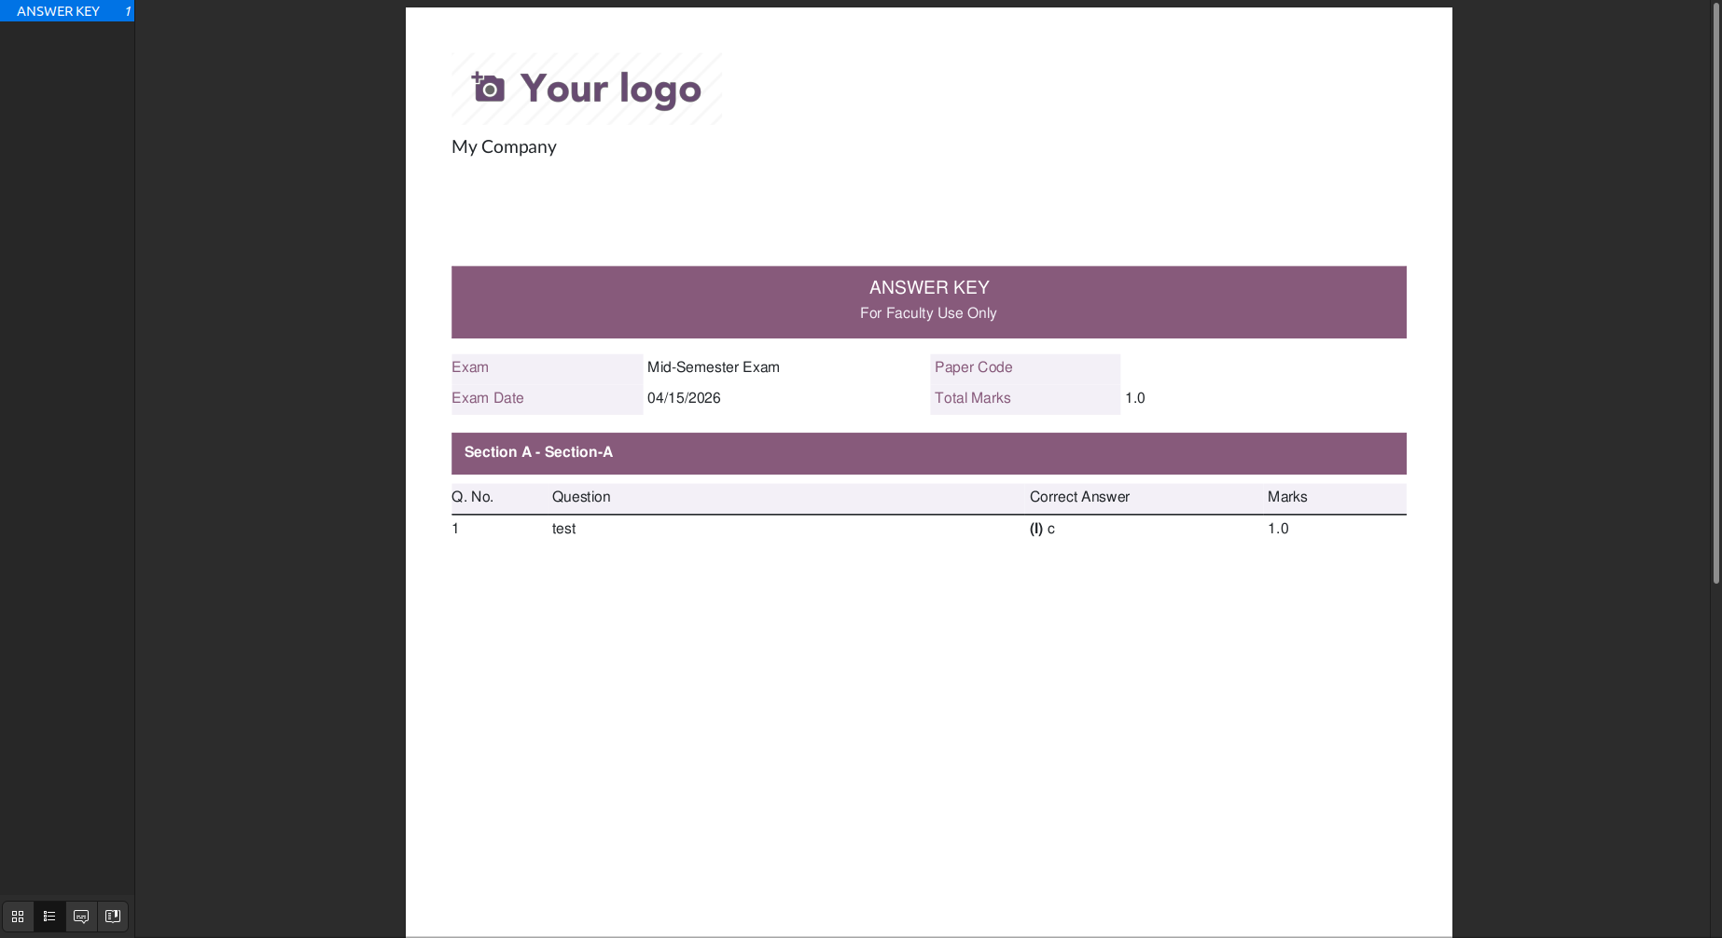Viewport: 1722px width, 938px height.
Task: Click the 'Exam Date' label
Action: 487,398
